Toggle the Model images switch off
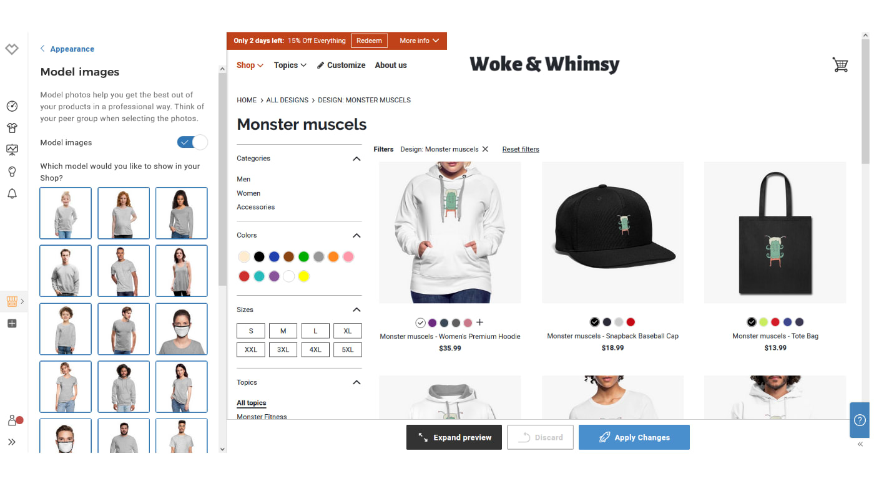The height and width of the screenshot is (499, 874). click(x=192, y=142)
